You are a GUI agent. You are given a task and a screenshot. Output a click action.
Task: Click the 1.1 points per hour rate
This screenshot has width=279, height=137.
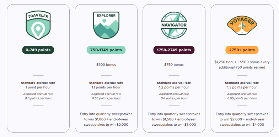pos(106,87)
